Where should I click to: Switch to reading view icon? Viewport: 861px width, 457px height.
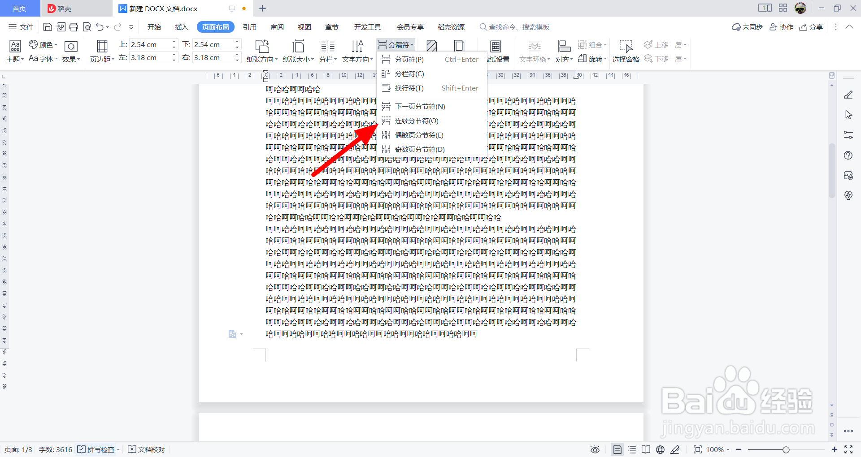point(646,449)
